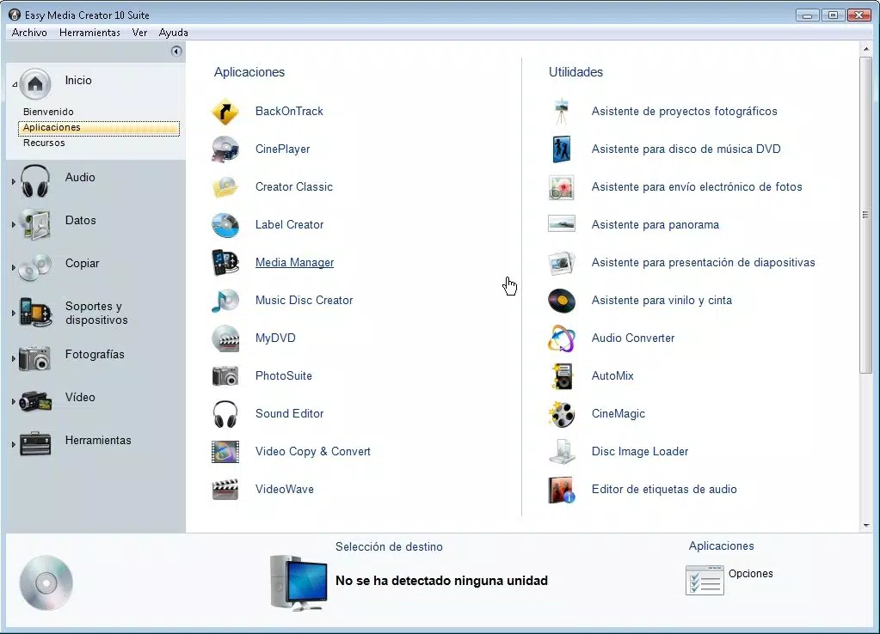Expand the Audio category arrow
This screenshot has width=880, height=634.
click(14, 181)
